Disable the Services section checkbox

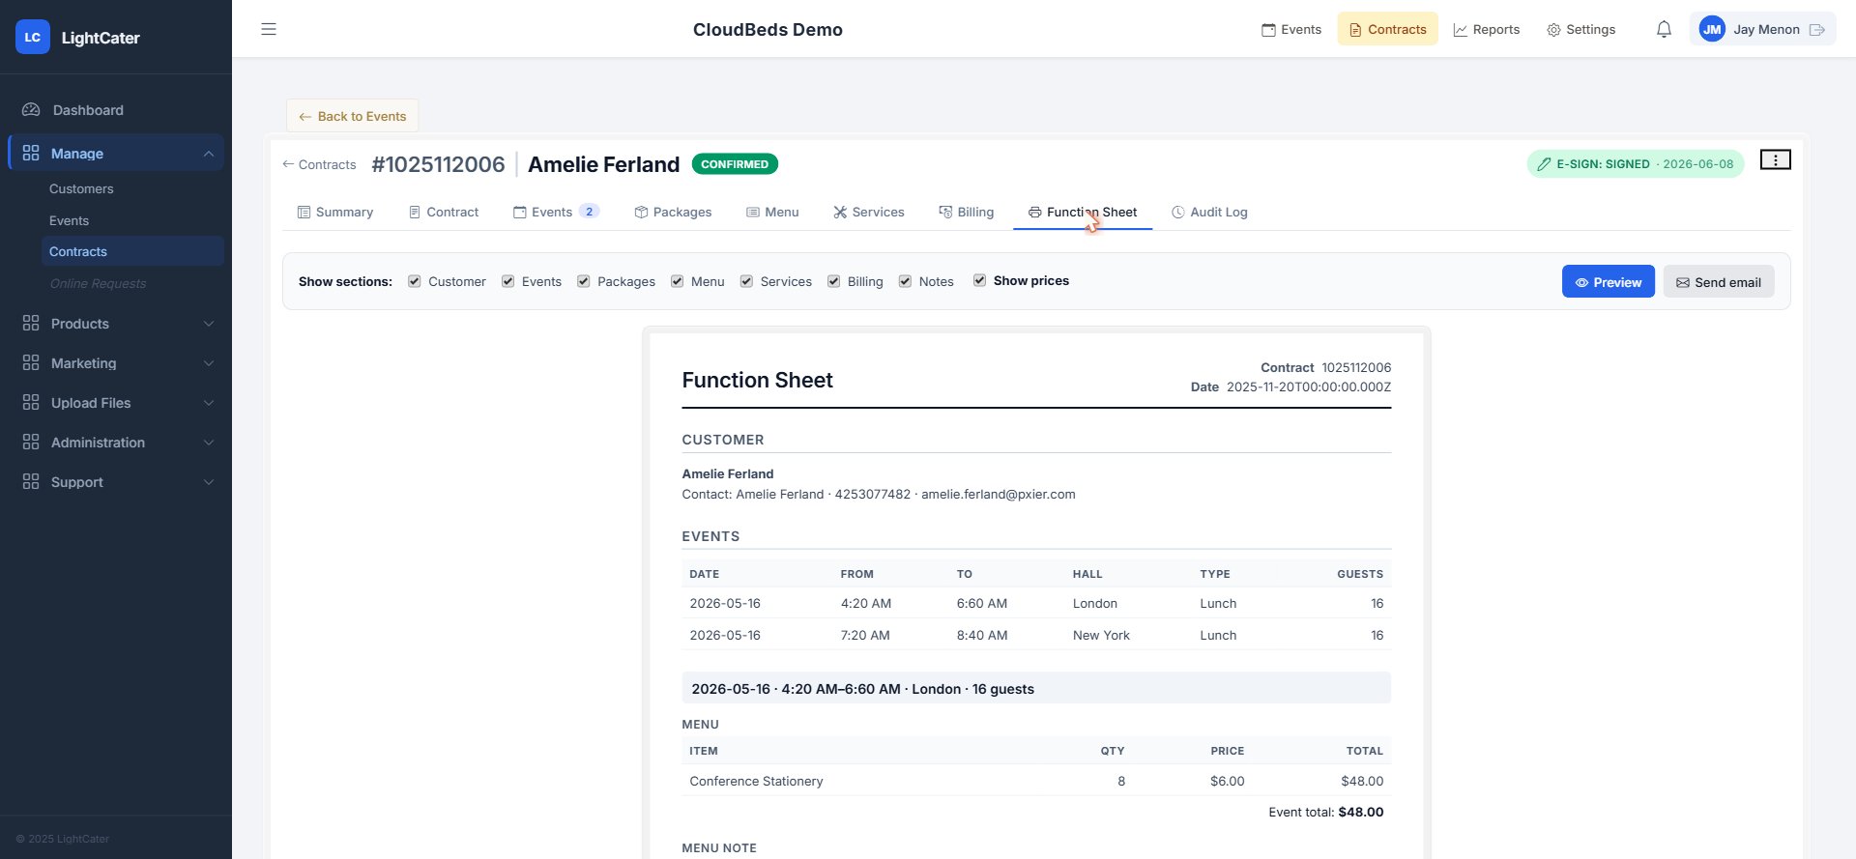tap(746, 281)
